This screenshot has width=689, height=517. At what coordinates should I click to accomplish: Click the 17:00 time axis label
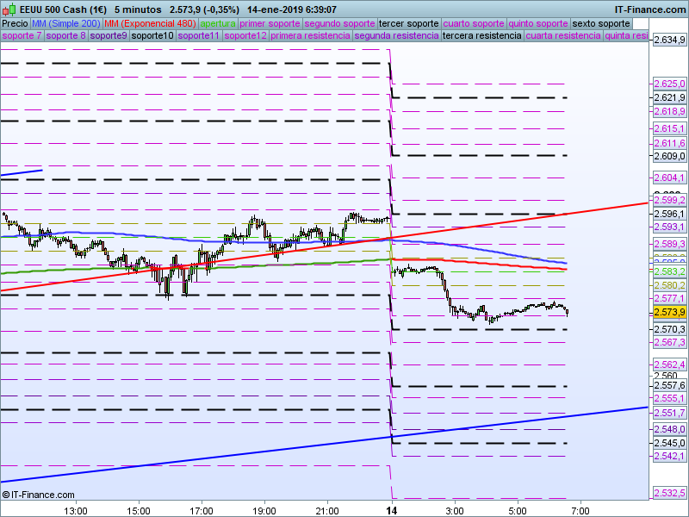point(202,511)
